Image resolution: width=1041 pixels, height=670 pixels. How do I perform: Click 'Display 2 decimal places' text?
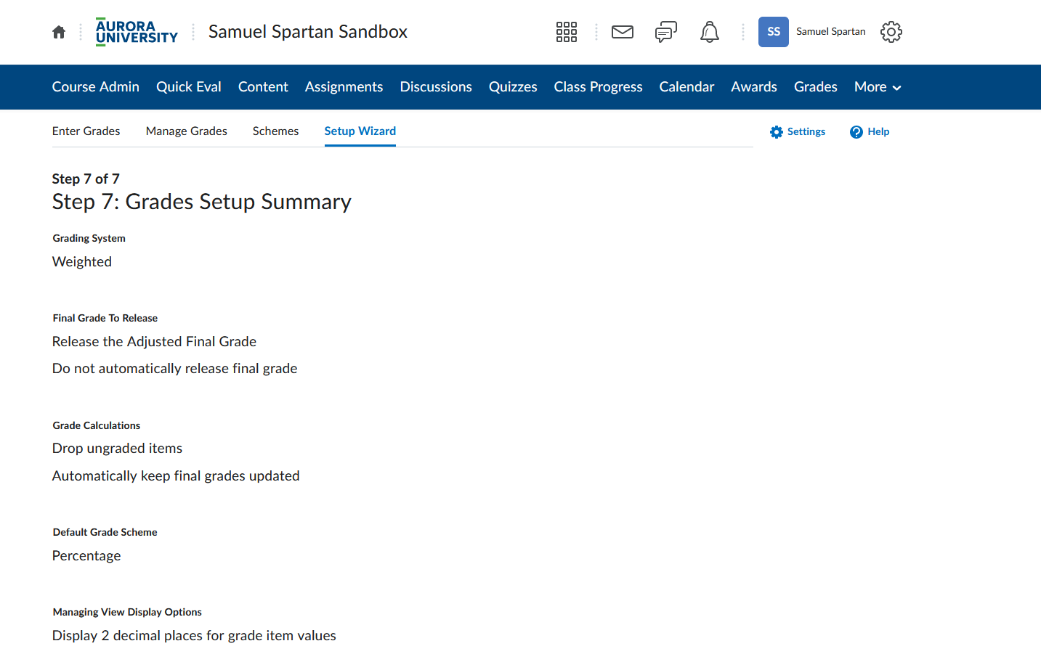click(x=195, y=636)
